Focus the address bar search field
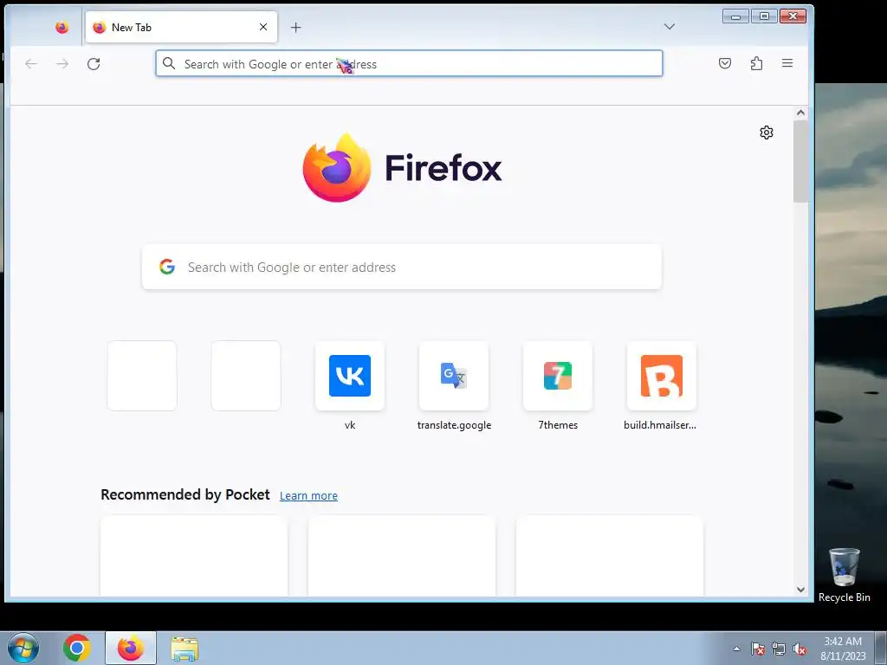 point(409,63)
